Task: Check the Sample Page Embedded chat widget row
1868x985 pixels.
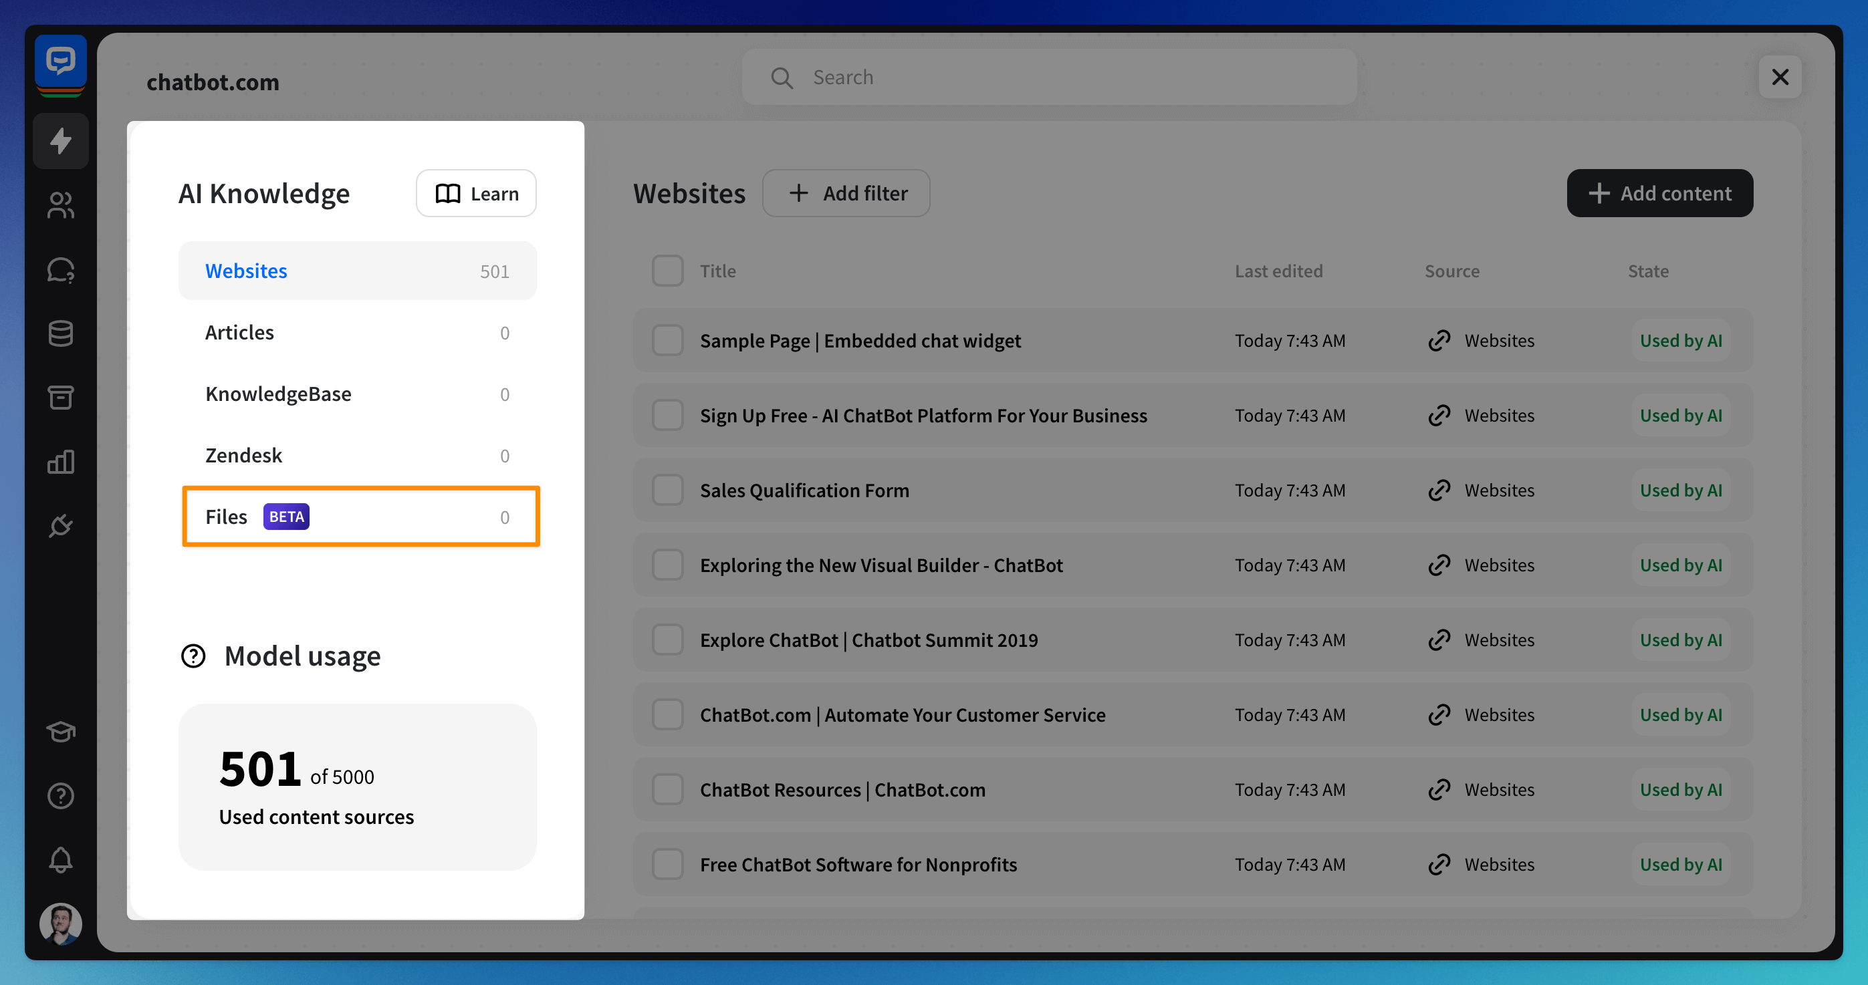Action: [667, 341]
